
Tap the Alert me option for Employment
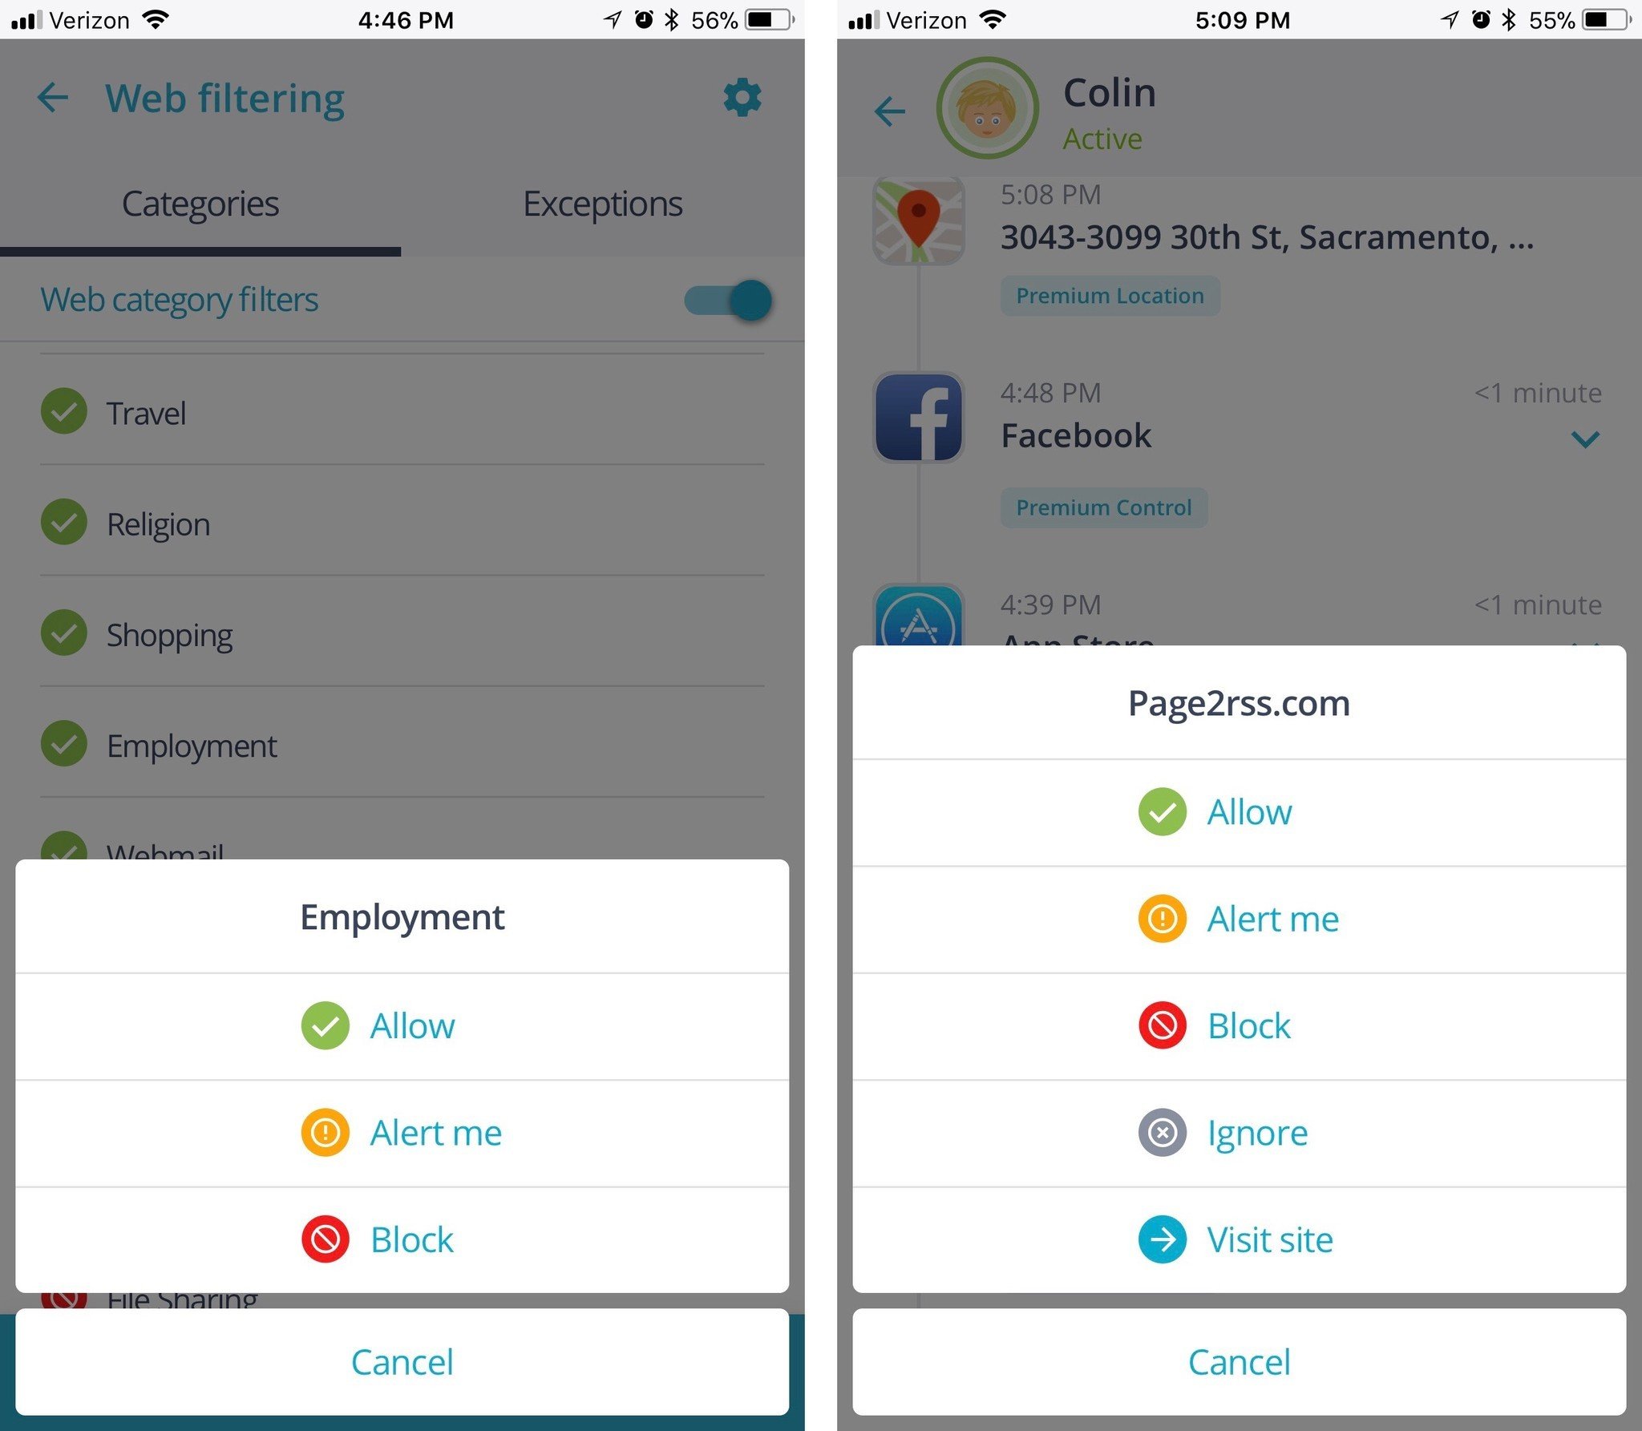[x=409, y=1131]
